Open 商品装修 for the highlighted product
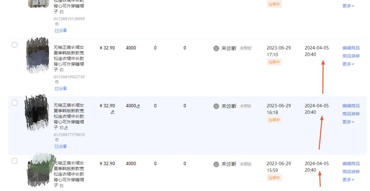Viewport: 370px width, 191px height. (351, 114)
